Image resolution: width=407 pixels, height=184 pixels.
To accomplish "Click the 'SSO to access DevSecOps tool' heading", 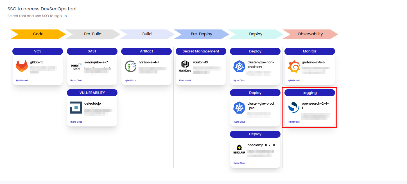I will (42, 9).
